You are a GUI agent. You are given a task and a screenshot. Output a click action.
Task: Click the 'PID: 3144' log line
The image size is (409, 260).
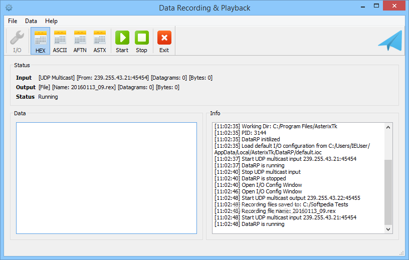(240, 133)
